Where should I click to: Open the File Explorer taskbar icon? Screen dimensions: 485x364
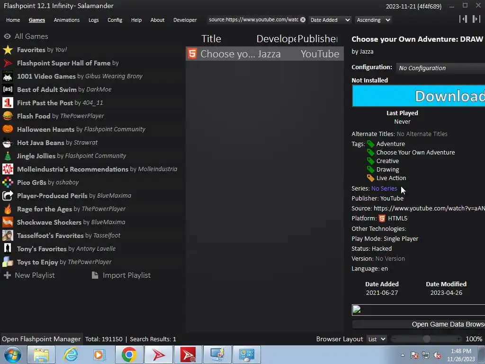42,355
